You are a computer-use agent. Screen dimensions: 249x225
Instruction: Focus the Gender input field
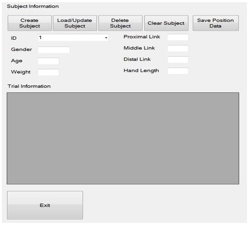click(x=54, y=50)
